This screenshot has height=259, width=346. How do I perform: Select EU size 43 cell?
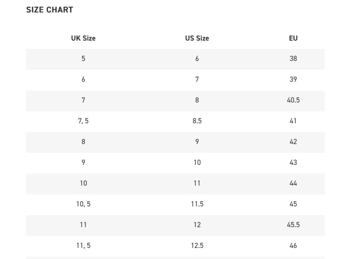293,162
